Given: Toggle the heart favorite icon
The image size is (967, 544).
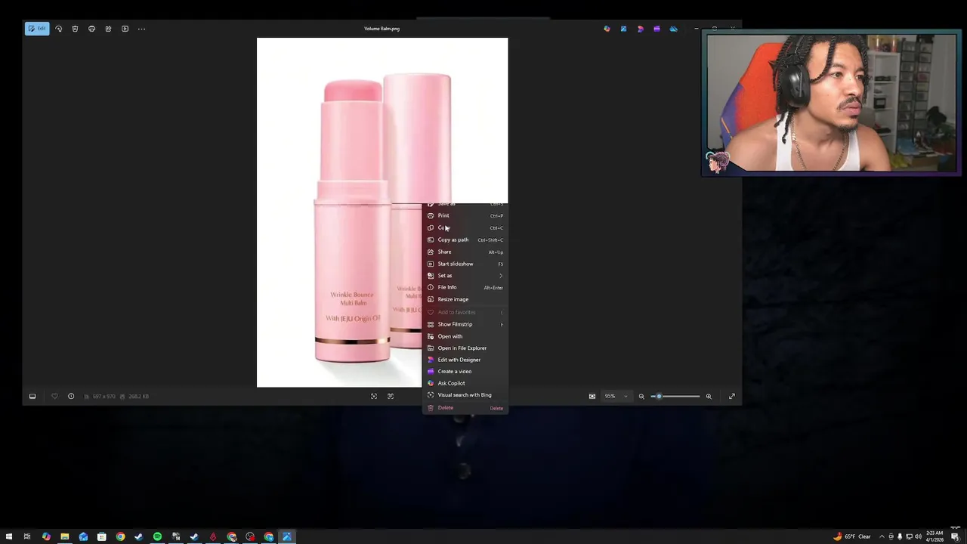Looking at the screenshot, I should point(54,396).
